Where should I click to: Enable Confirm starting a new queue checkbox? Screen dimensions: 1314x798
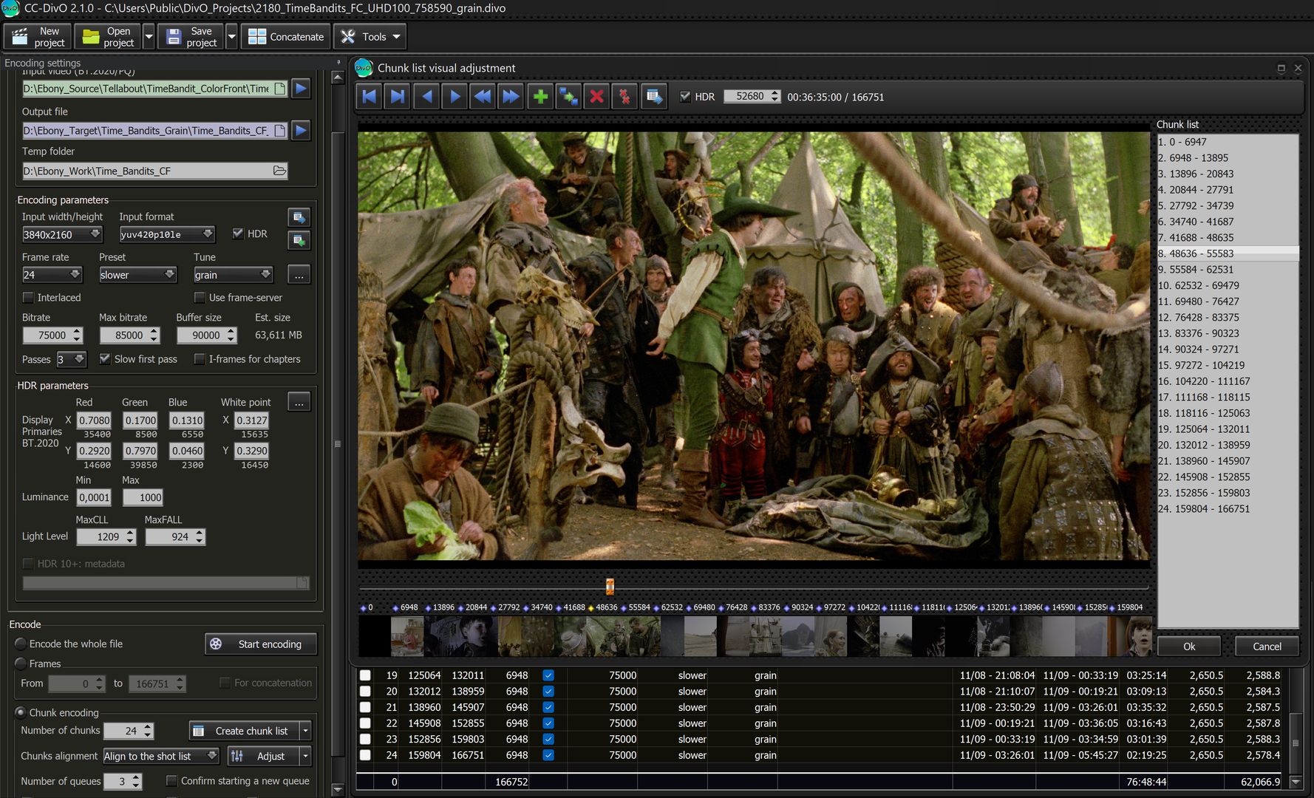171,781
